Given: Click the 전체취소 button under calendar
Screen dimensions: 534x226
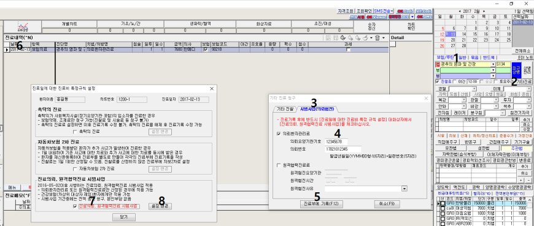Looking at the screenshot, I should coord(523,51).
